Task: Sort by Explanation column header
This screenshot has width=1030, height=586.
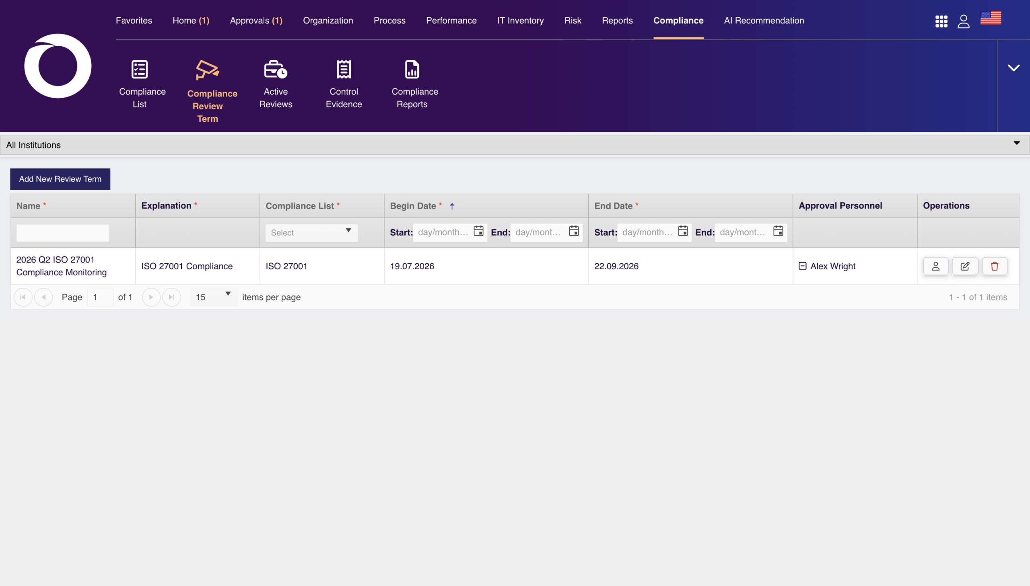Action: click(166, 206)
